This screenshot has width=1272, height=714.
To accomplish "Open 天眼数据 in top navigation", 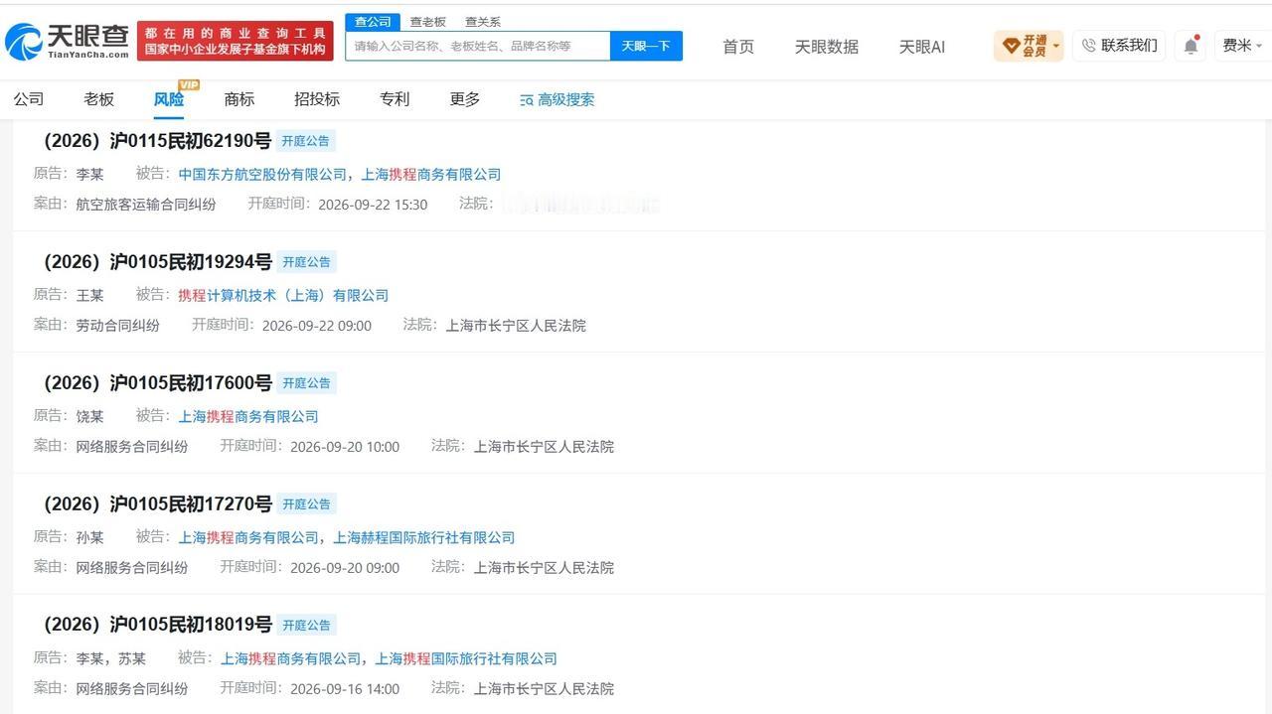I will point(827,47).
